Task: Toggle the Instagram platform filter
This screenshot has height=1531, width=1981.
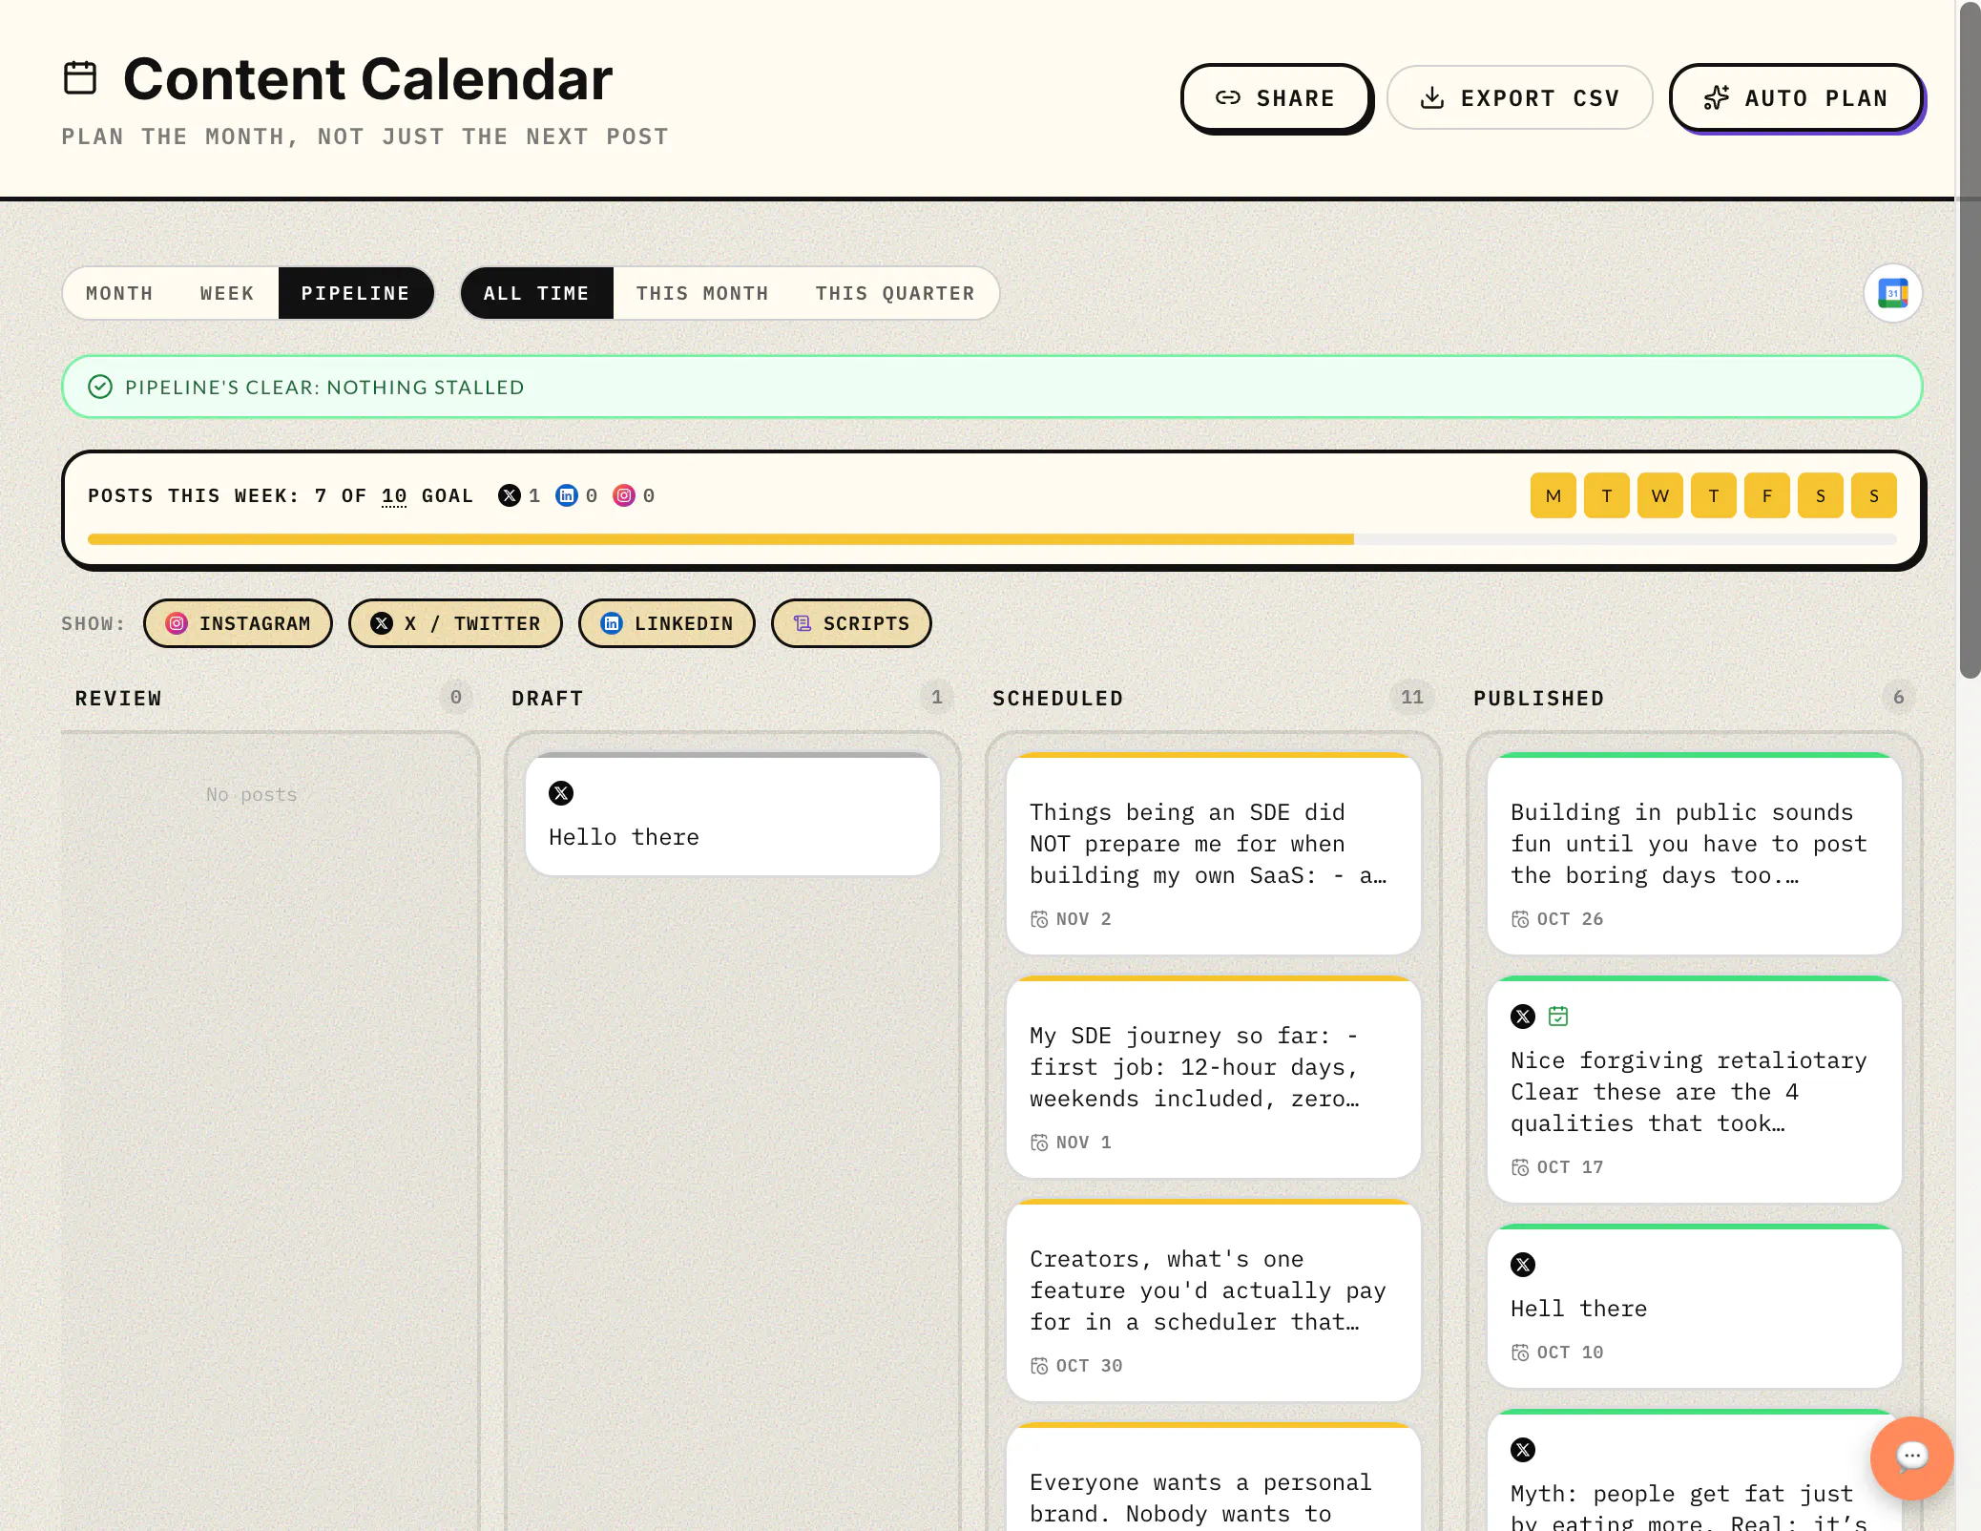Action: click(238, 623)
